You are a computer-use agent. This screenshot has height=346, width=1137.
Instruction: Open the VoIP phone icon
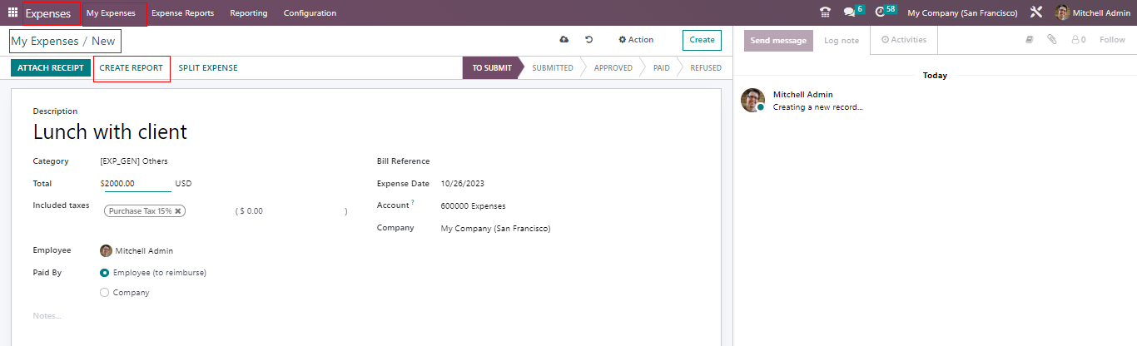[825, 13]
